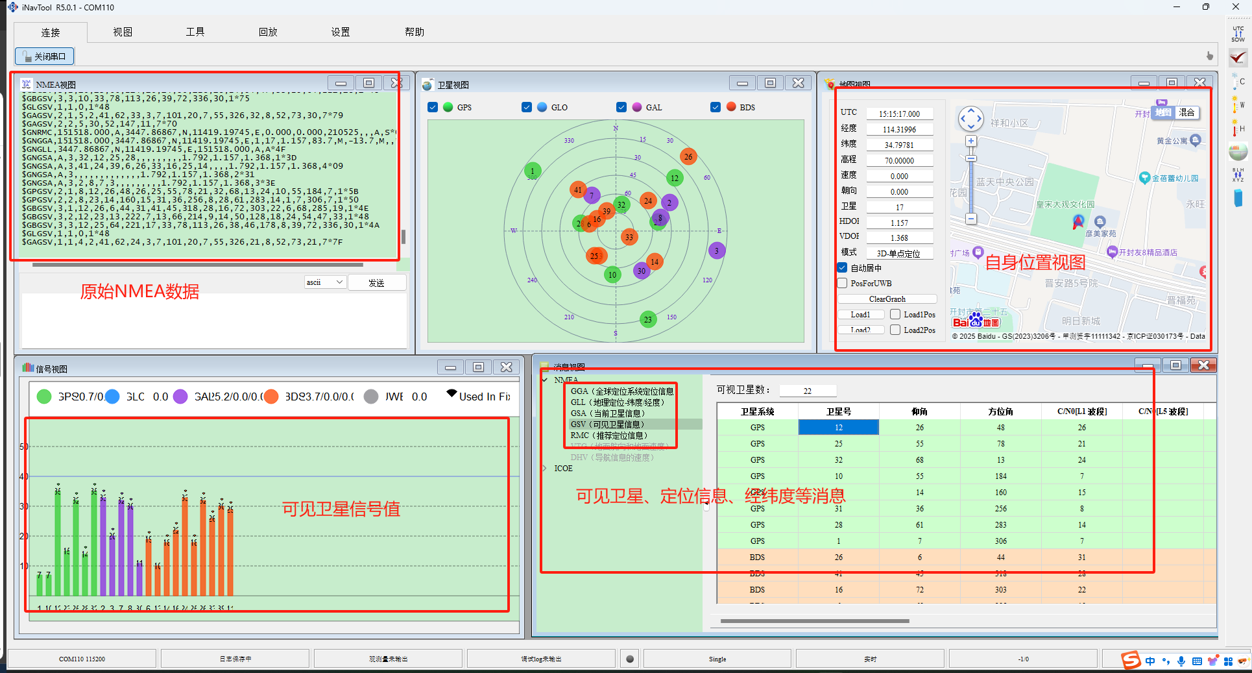
Task: Click the map zoom slider handle
Action: 971,158
